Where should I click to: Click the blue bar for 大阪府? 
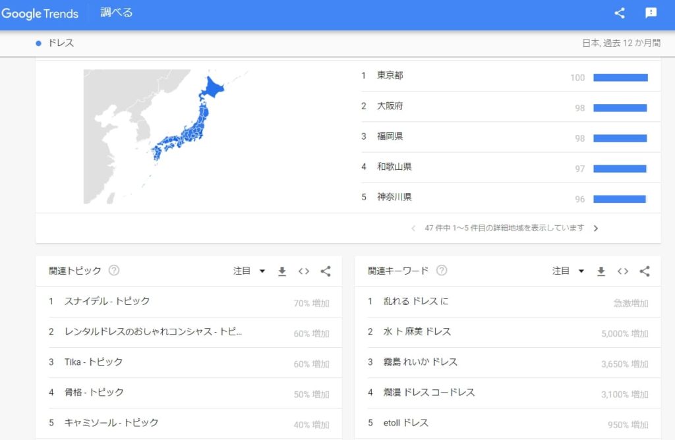pyautogui.click(x=620, y=108)
